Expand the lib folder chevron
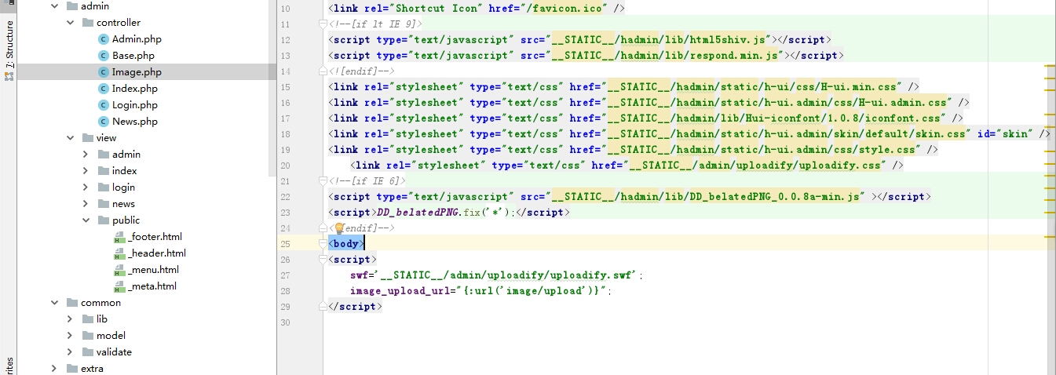The height and width of the screenshot is (375, 1056). tap(70, 319)
